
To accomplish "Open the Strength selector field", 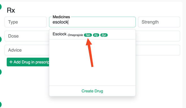I will tap(159, 22).
